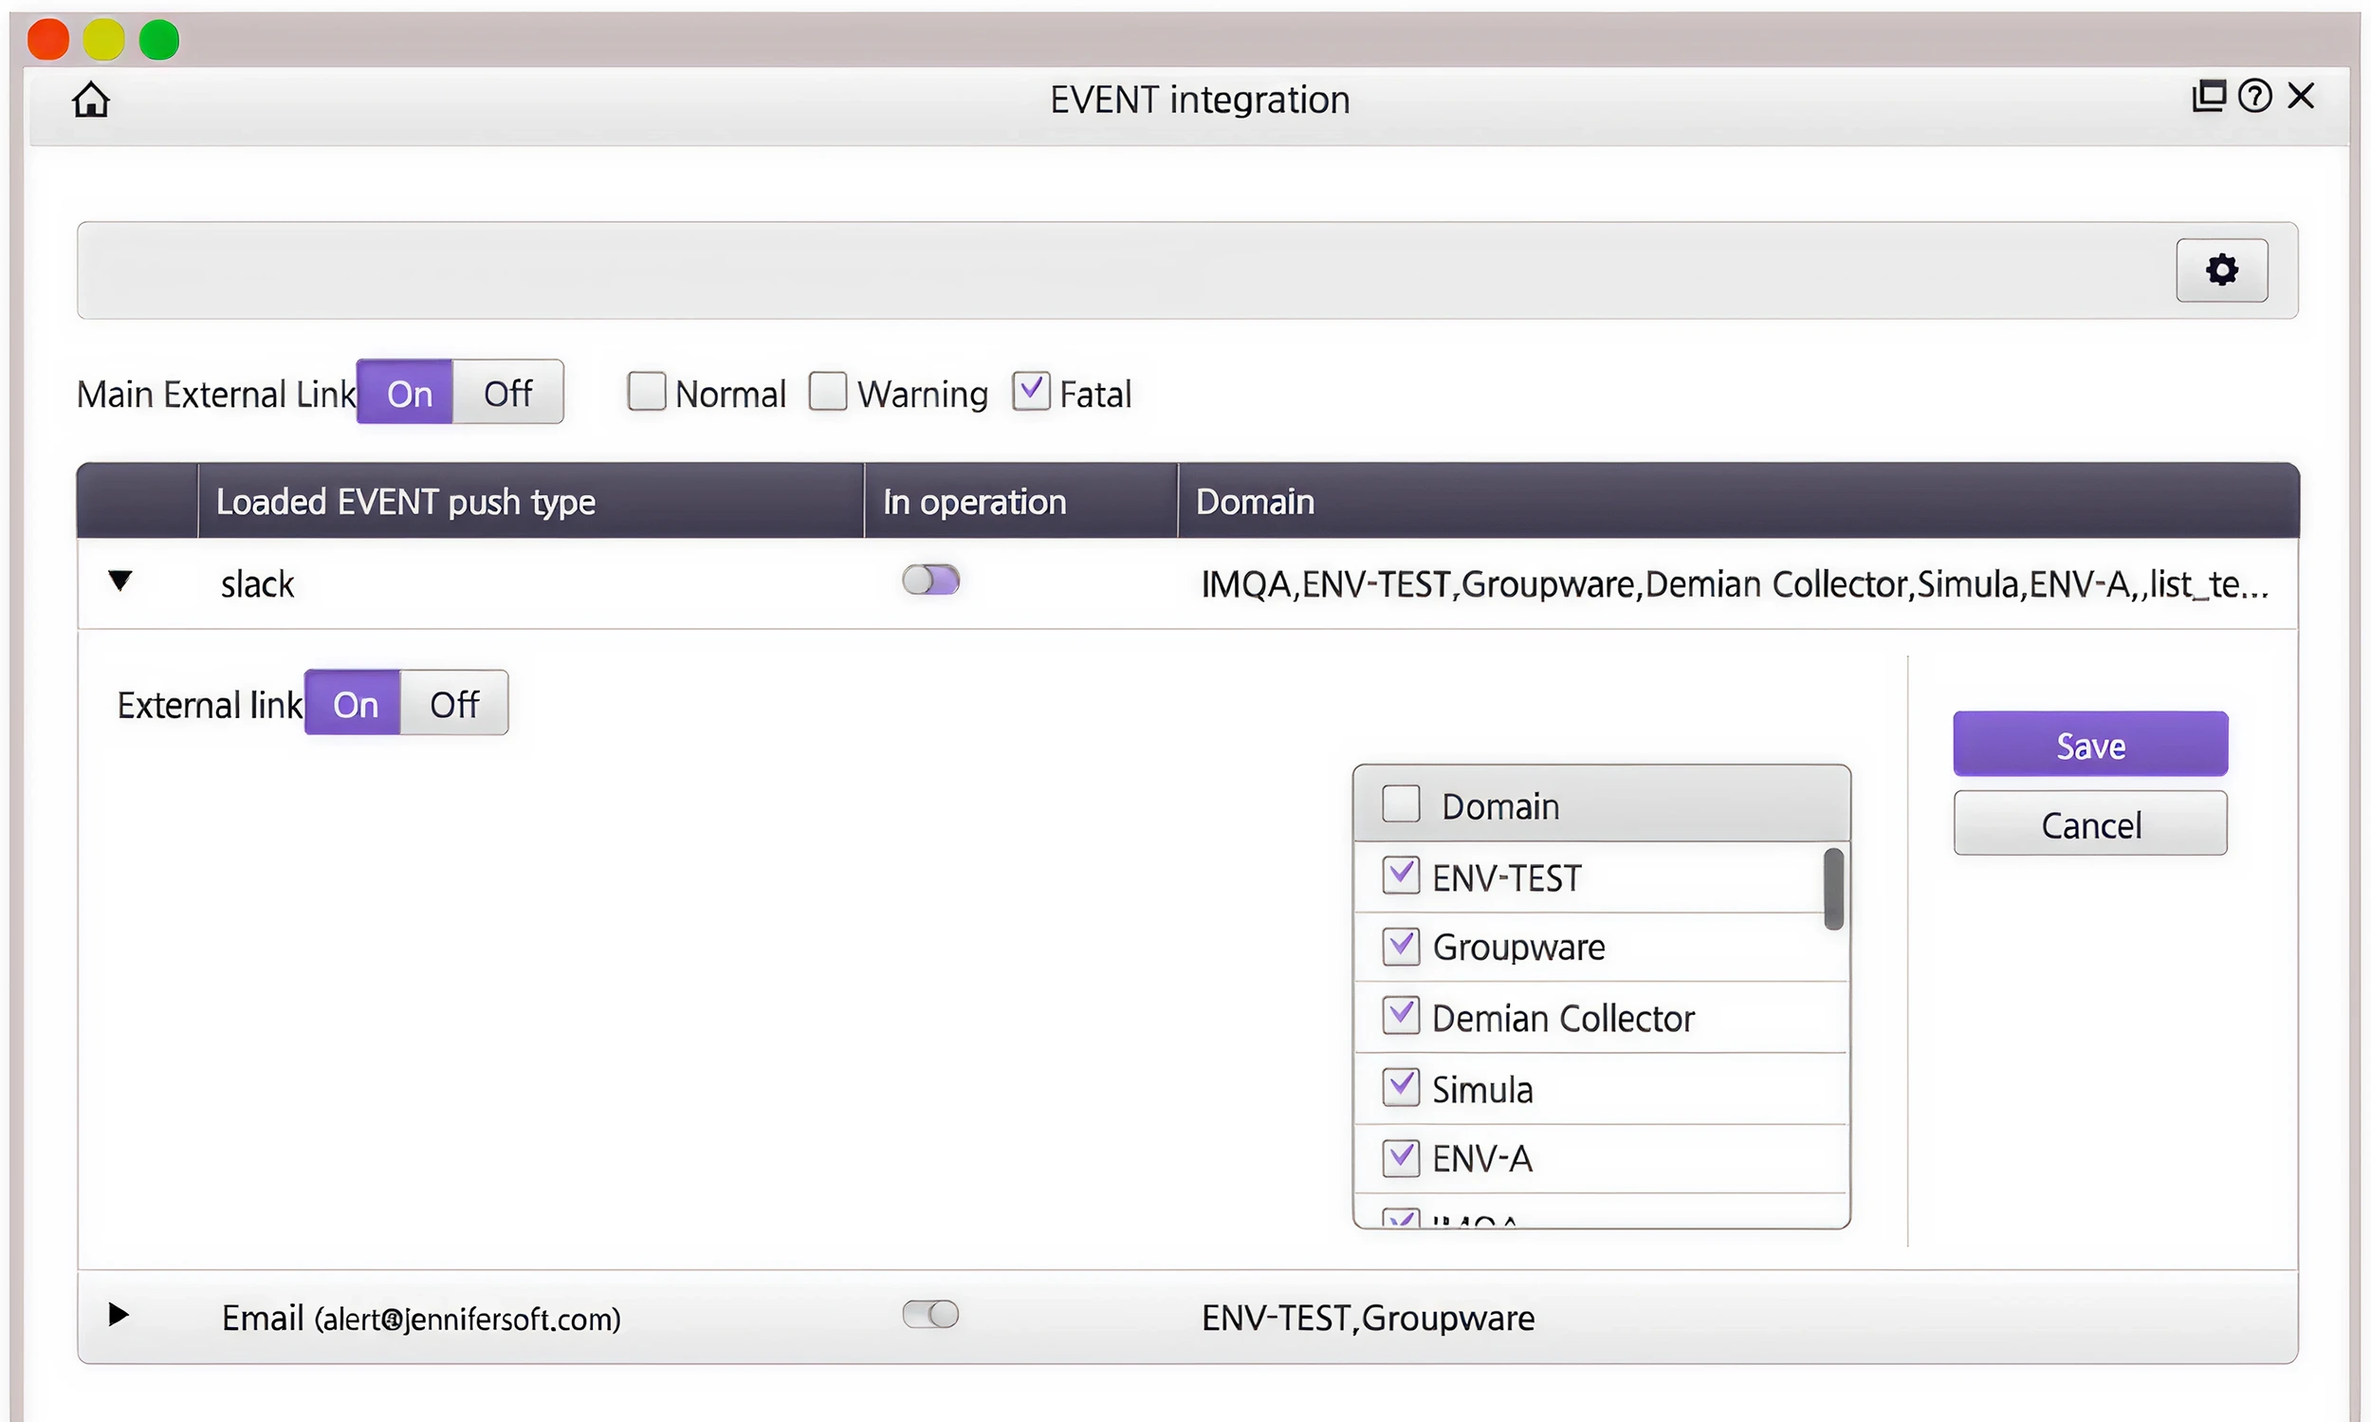Click the pop-out window icon
The width and height of the screenshot is (2371, 1422).
pos(2208,96)
